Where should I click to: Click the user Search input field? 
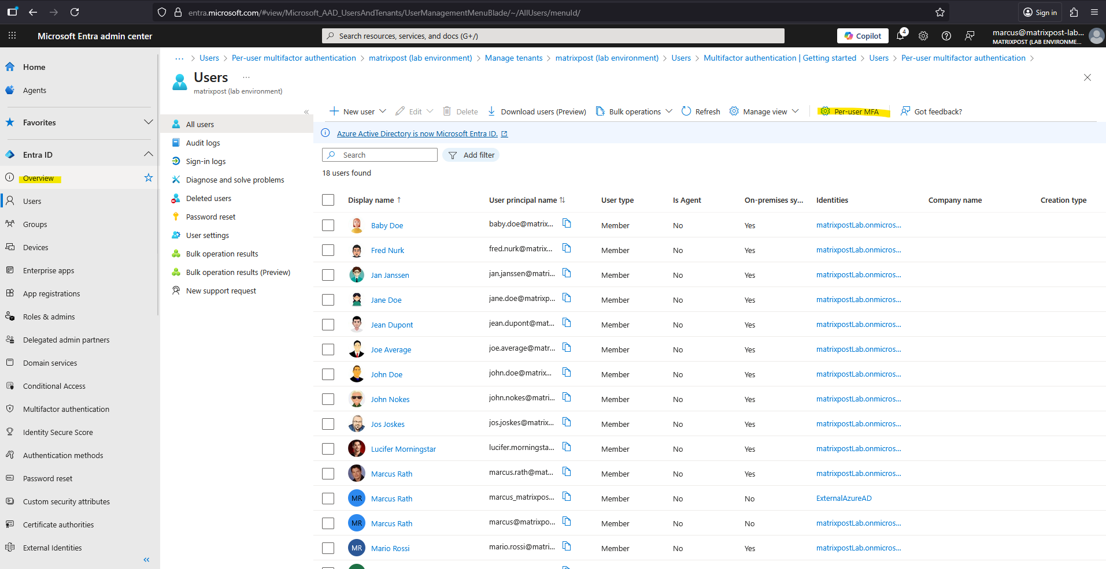386,155
